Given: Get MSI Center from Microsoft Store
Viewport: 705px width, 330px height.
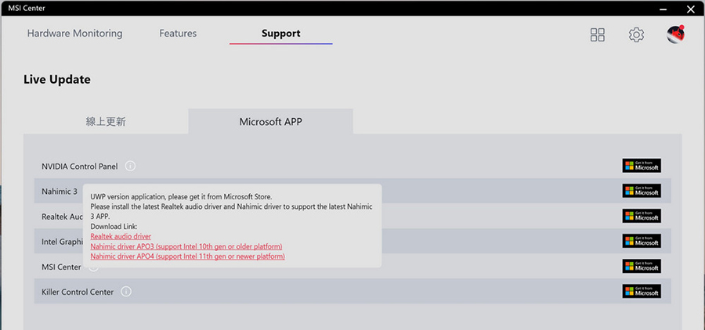Looking at the screenshot, I should pos(642,266).
